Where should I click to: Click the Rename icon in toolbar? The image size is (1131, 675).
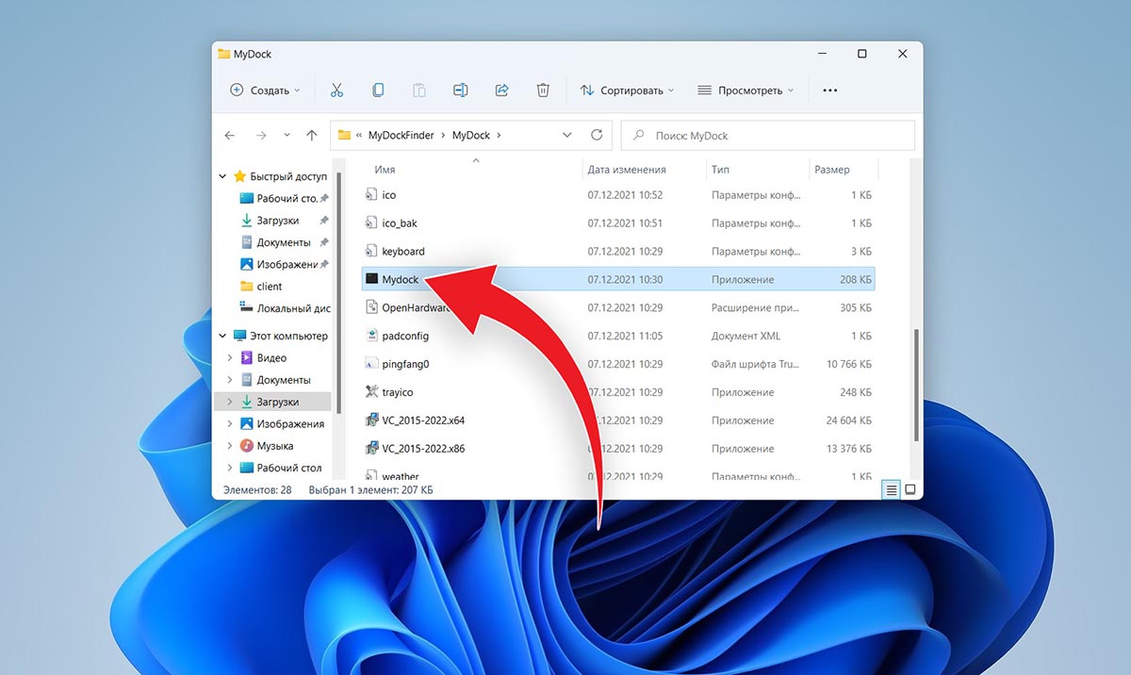(460, 91)
